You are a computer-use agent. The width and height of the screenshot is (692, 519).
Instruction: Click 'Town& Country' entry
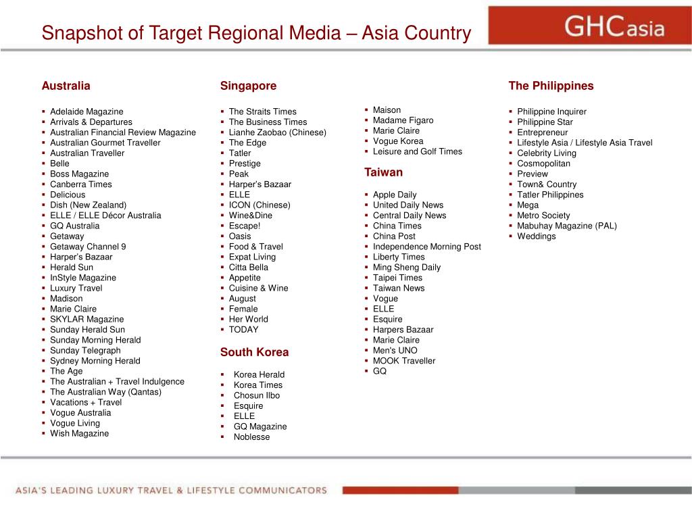click(547, 184)
